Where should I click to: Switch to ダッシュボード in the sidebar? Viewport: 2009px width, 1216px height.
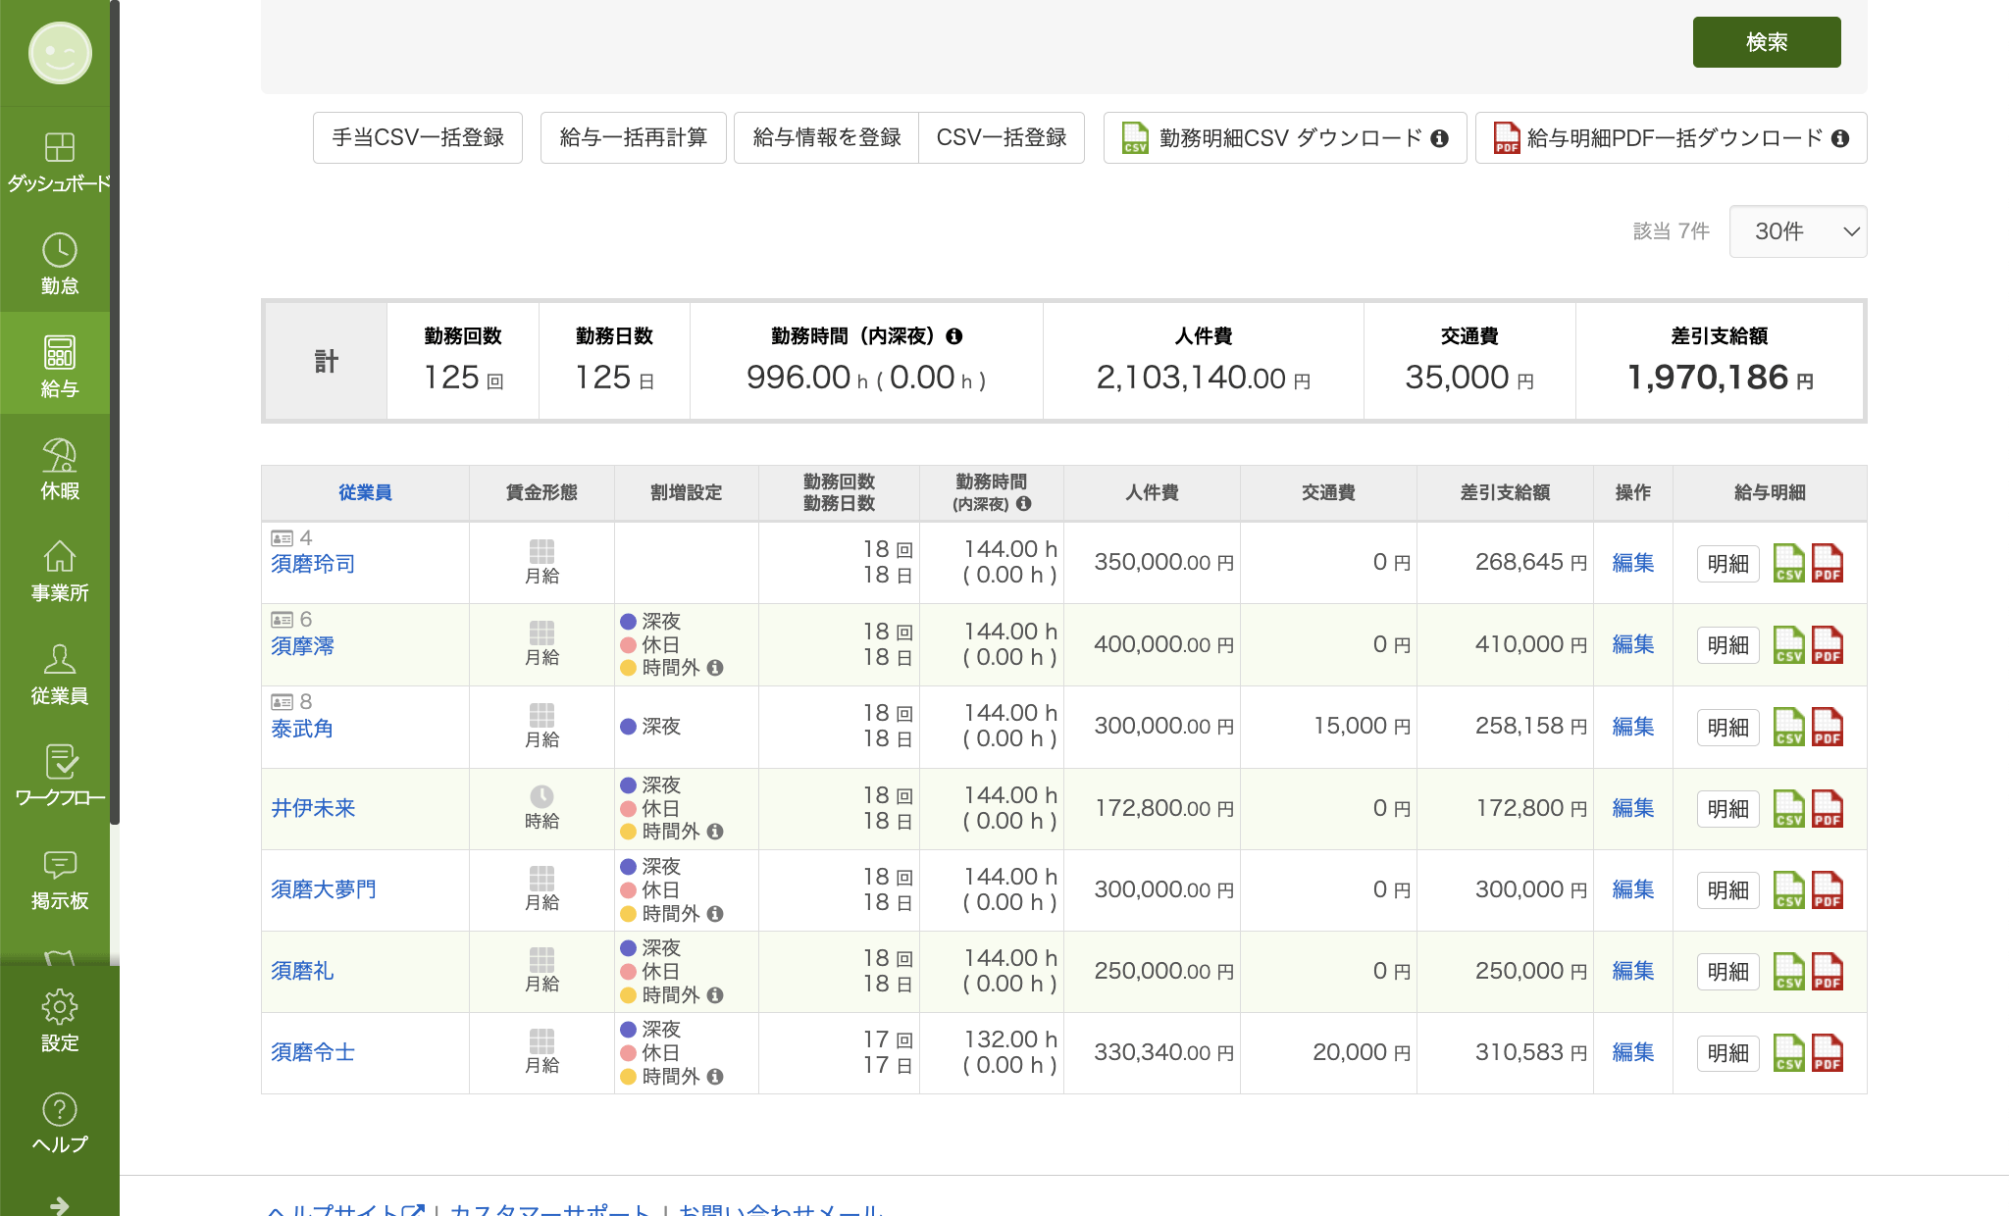pos(60,160)
